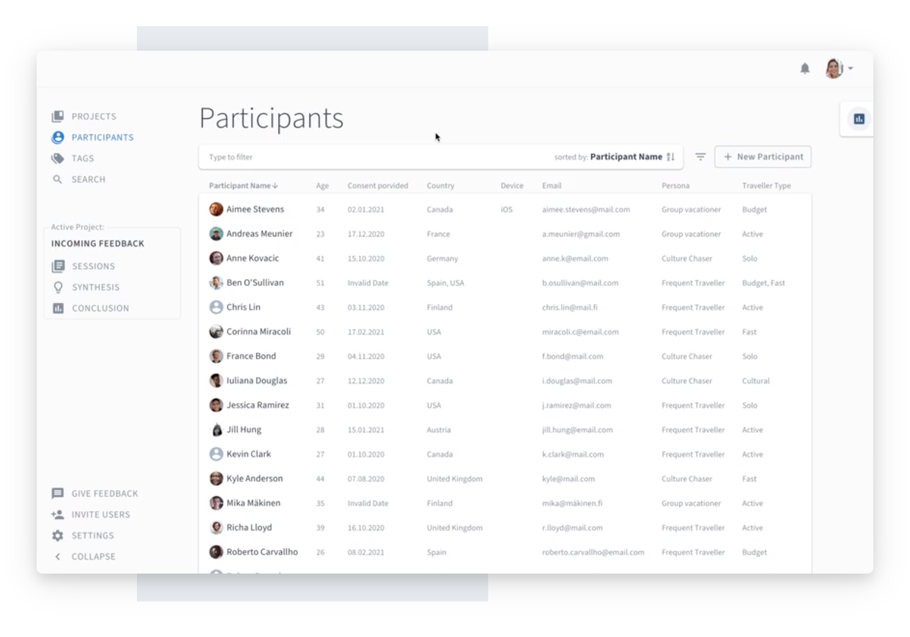Click Jill Hung's avatar

pyautogui.click(x=216, y=429)
